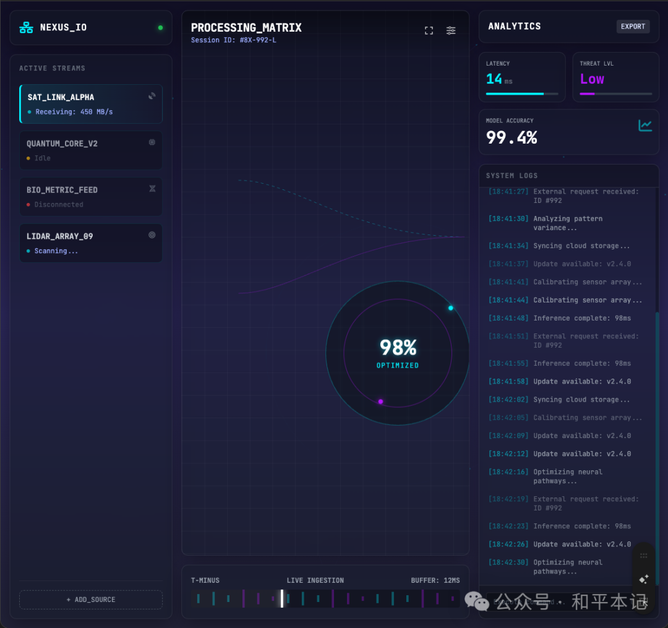Click the Session ID: #8X-992-L text

tap(233, 40)
